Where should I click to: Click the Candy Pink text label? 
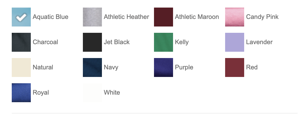coord(262,17)
